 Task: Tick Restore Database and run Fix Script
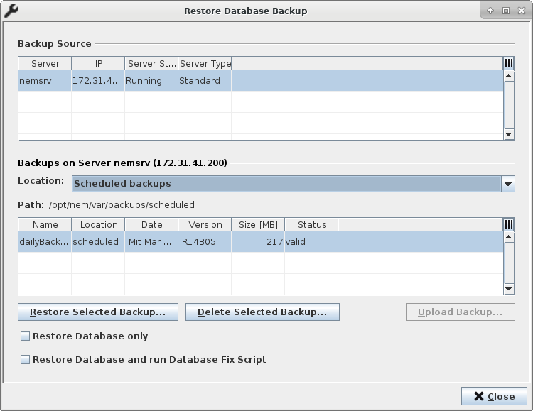tap(26, 360)
